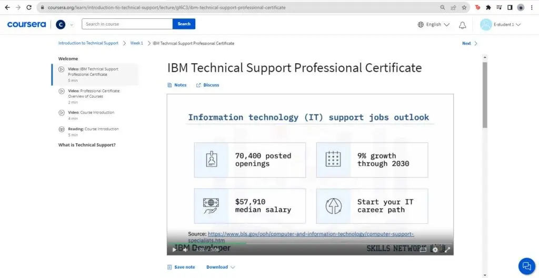Click the video progress bar
Viewport: 539px width, 278px height.
310,243
